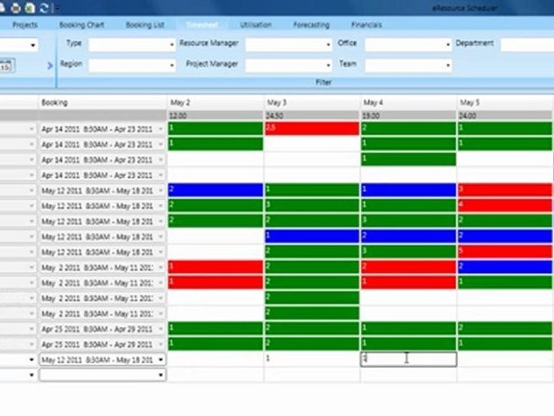Switch to the Booking Chart tab
The width and height of the screenshot is (554, 416).
81,25
